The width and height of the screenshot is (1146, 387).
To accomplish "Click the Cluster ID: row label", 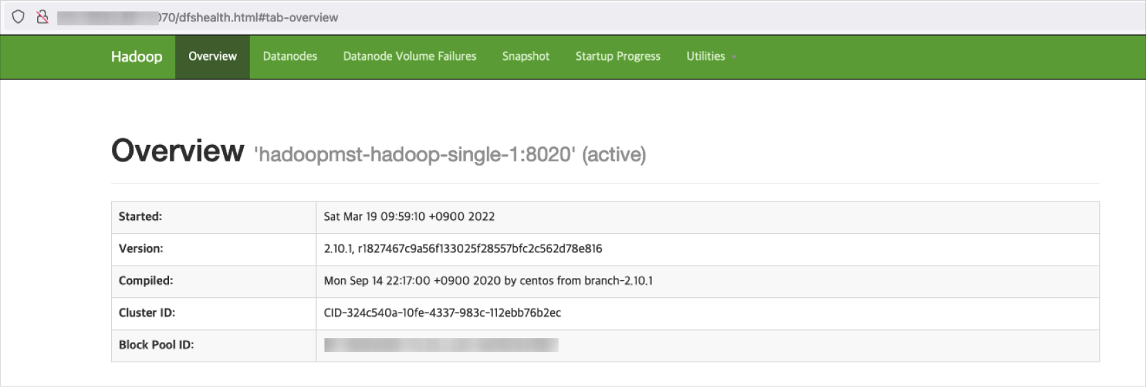I will pyautogui.click(x=147, y=313).
